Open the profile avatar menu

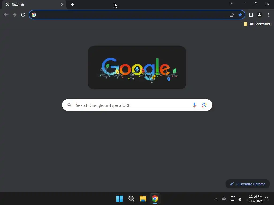(260, 15)
